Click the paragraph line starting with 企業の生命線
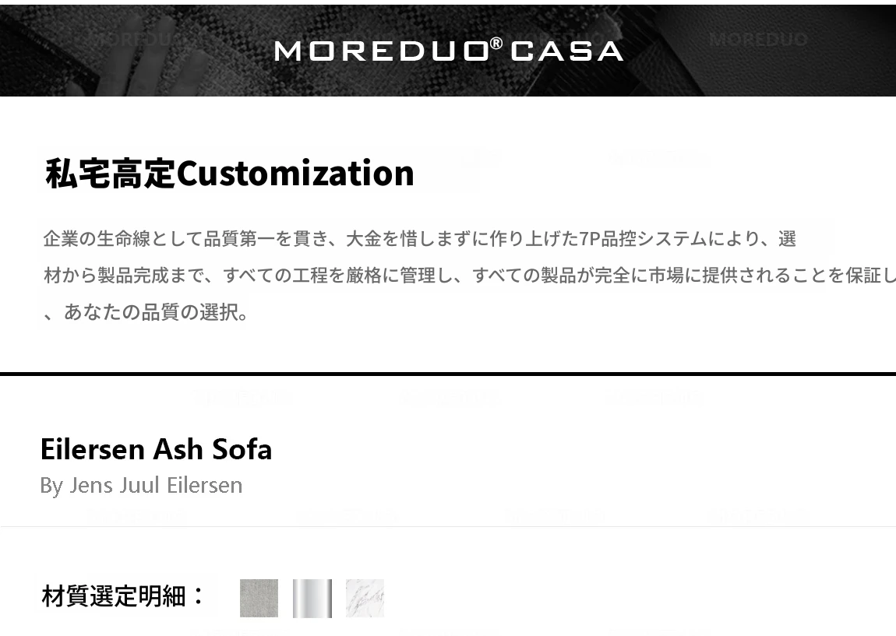 419,239
